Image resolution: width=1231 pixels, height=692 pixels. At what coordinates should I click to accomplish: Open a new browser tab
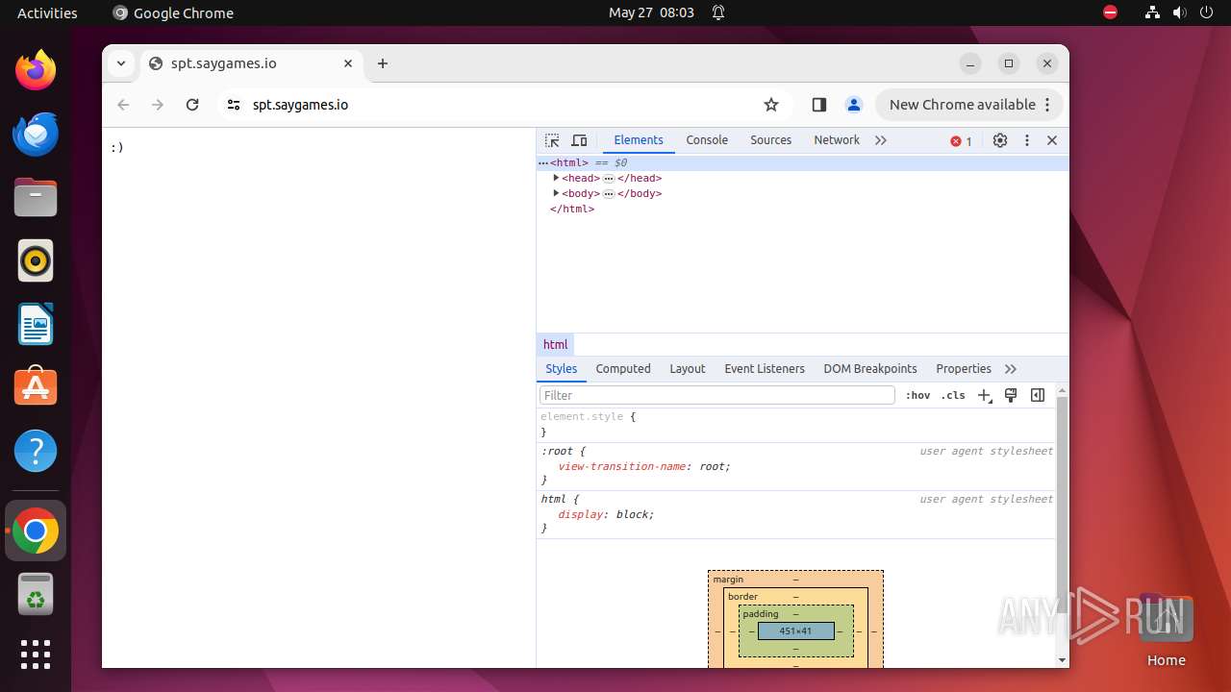click(383, 63)
